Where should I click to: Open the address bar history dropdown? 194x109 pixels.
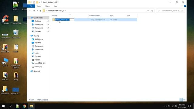point(148,11)
